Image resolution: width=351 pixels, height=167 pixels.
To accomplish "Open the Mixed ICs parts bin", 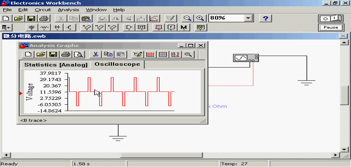I will tap(99, 28).
